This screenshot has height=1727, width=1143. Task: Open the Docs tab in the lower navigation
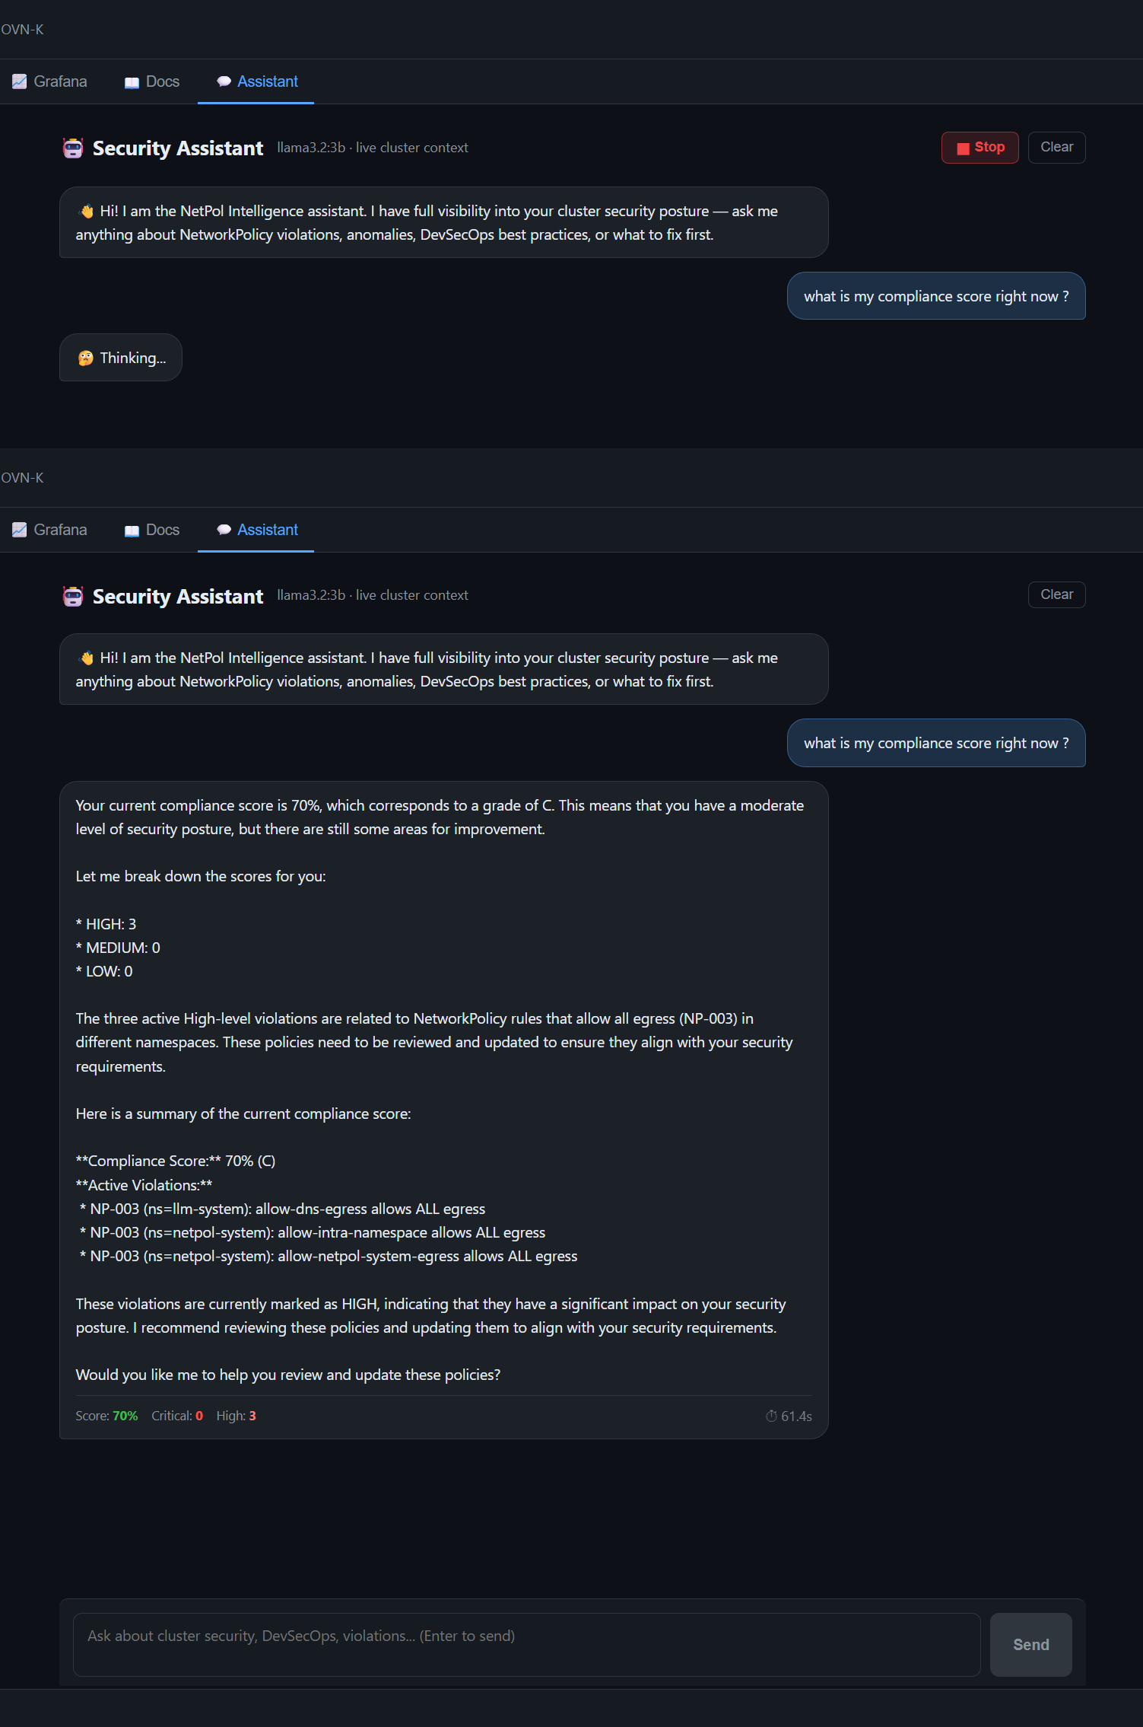(152, 530)
